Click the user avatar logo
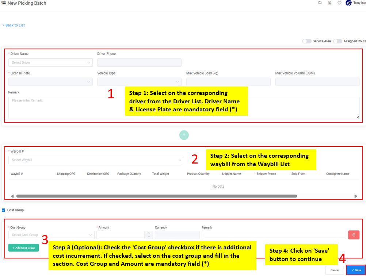 pyautogui.click(x=349, y=3)
